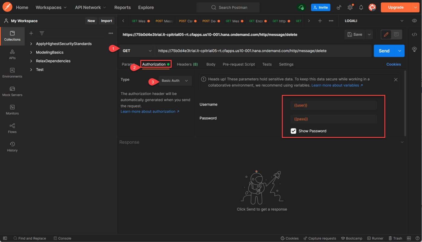Screen dimensions: 422x242
Task: Open Mock Servers in the sidebar
Action: pyautogui.click(x=12, y=92)
